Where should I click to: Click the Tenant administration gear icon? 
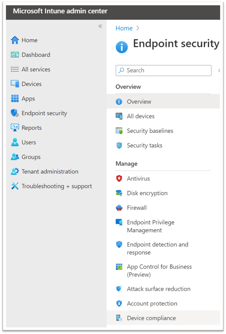[15, 171]
